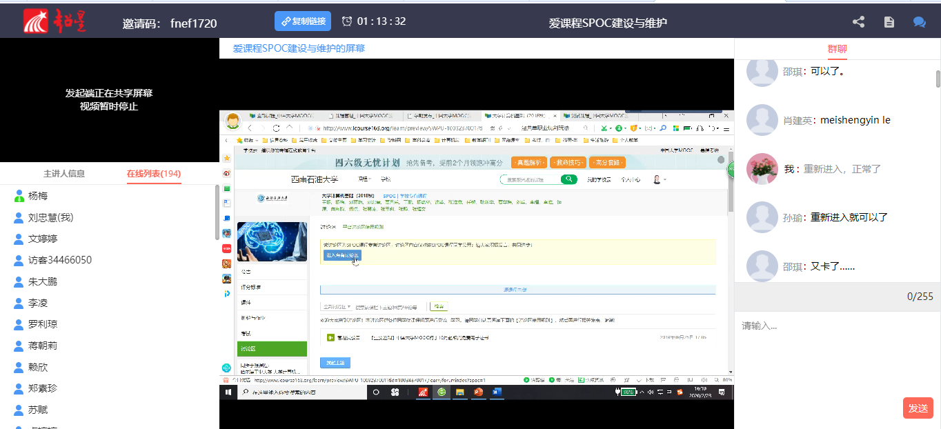Click the 复制链接 button
Screen dimensions: 941x429
(303, 21)
